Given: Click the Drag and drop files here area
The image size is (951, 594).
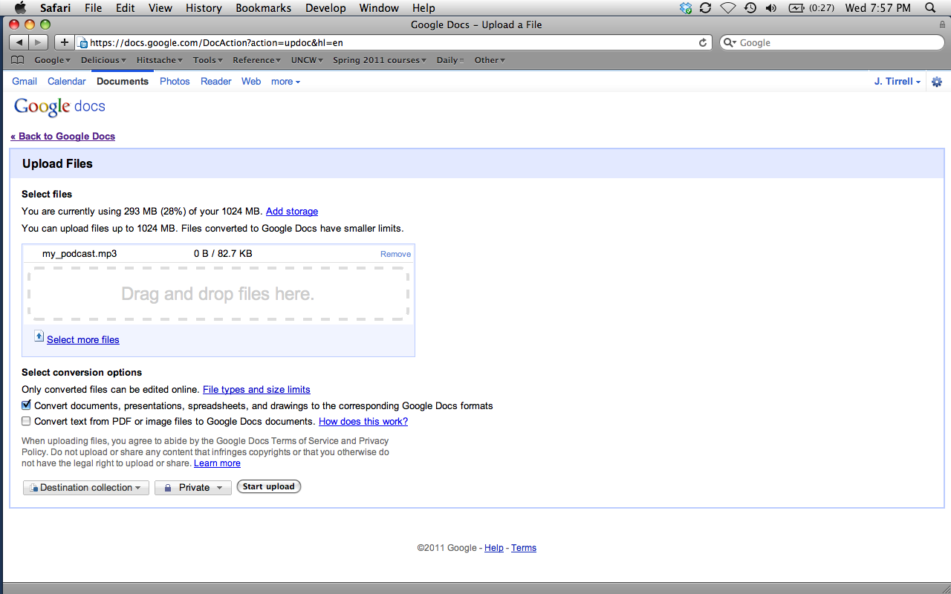Looking at the screenshot, I should coord(218,294).
